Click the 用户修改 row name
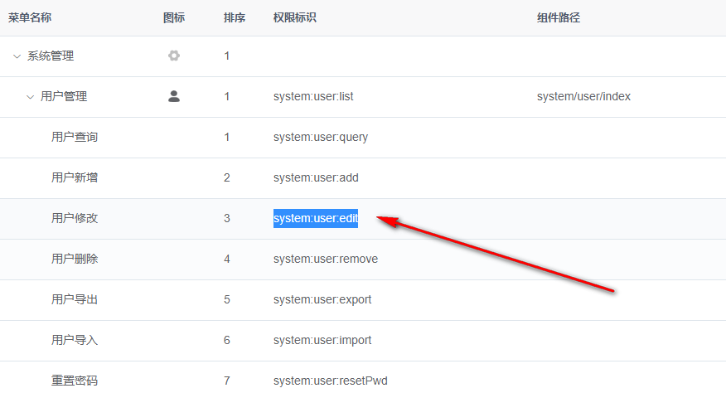 coord(75,218)
